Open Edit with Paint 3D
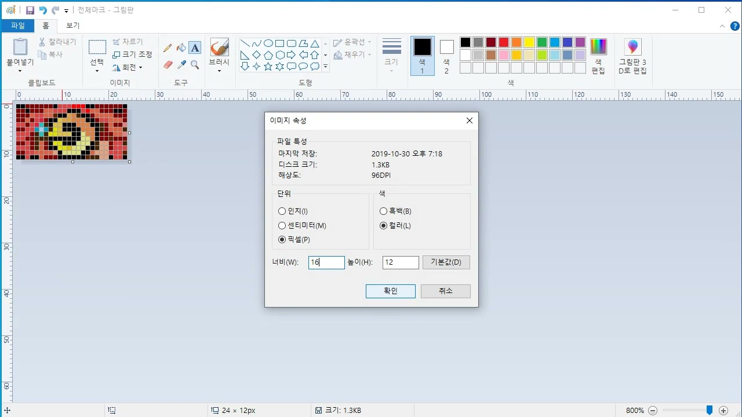The image size is (742, 417). 632,56
